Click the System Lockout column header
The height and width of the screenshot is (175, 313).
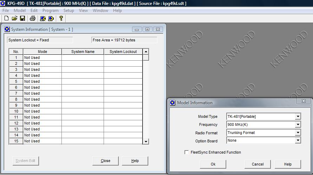(123, 52)
